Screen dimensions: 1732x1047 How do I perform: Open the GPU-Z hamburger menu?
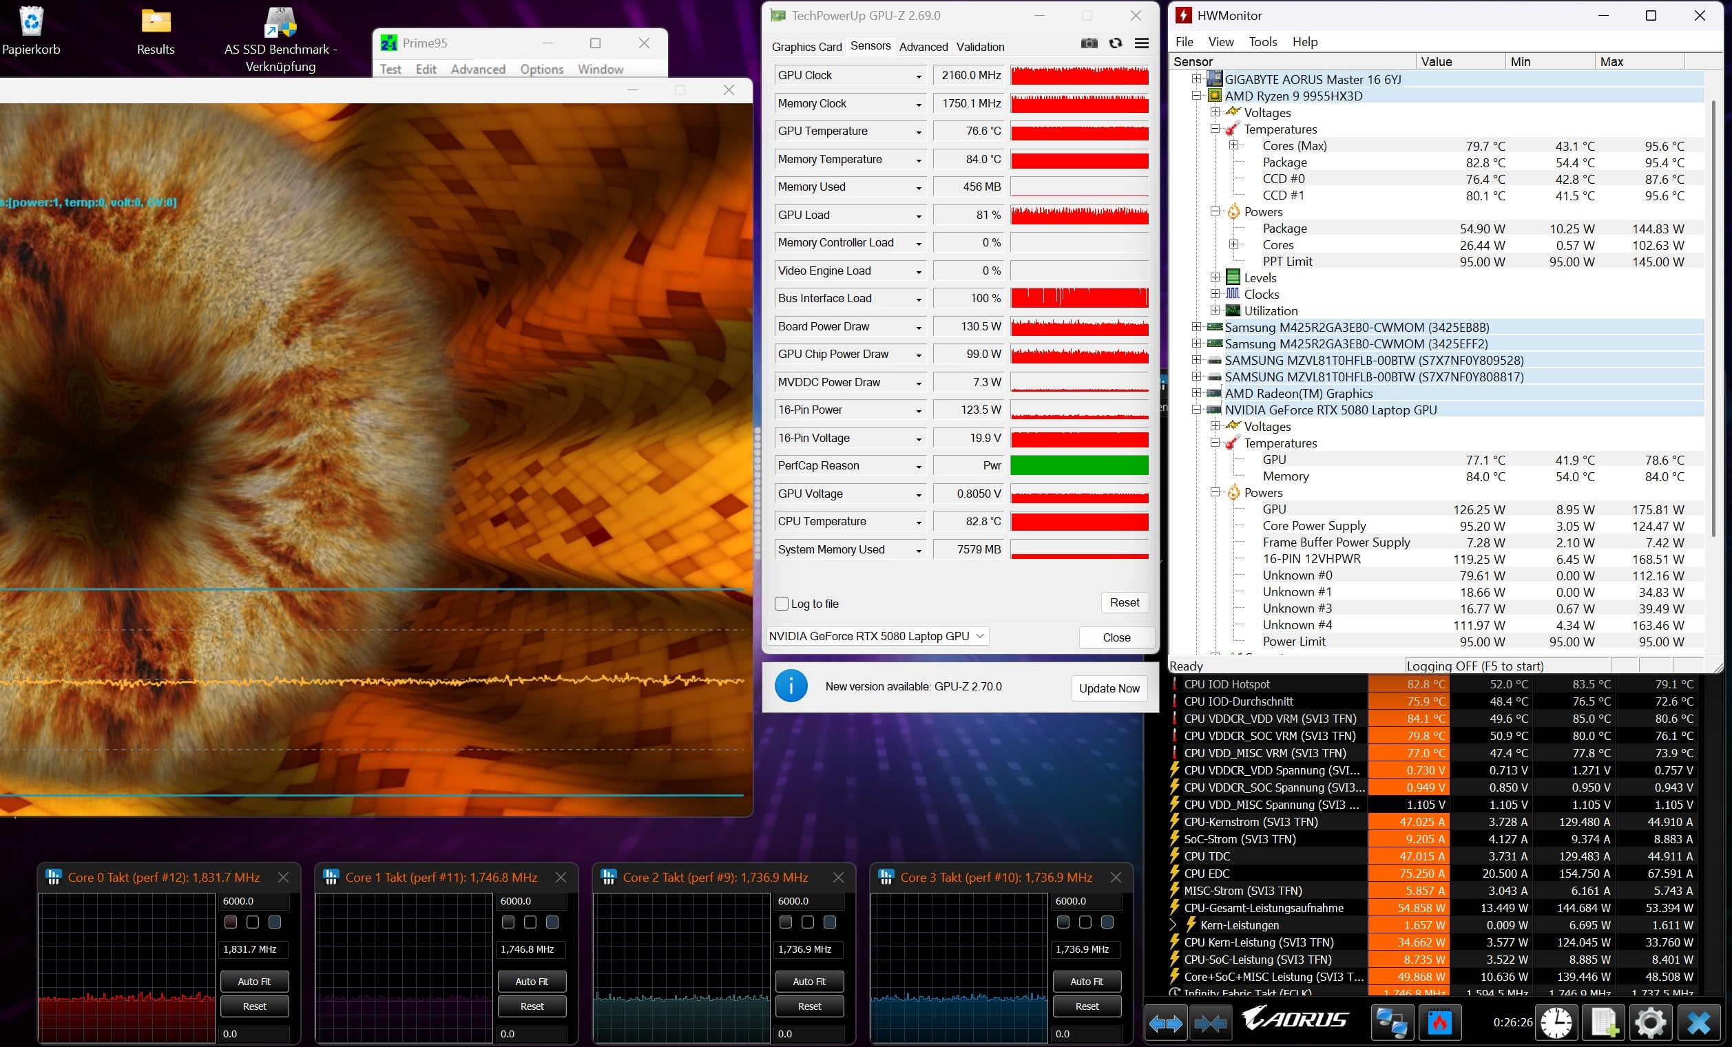click(x=1142, y=43)
